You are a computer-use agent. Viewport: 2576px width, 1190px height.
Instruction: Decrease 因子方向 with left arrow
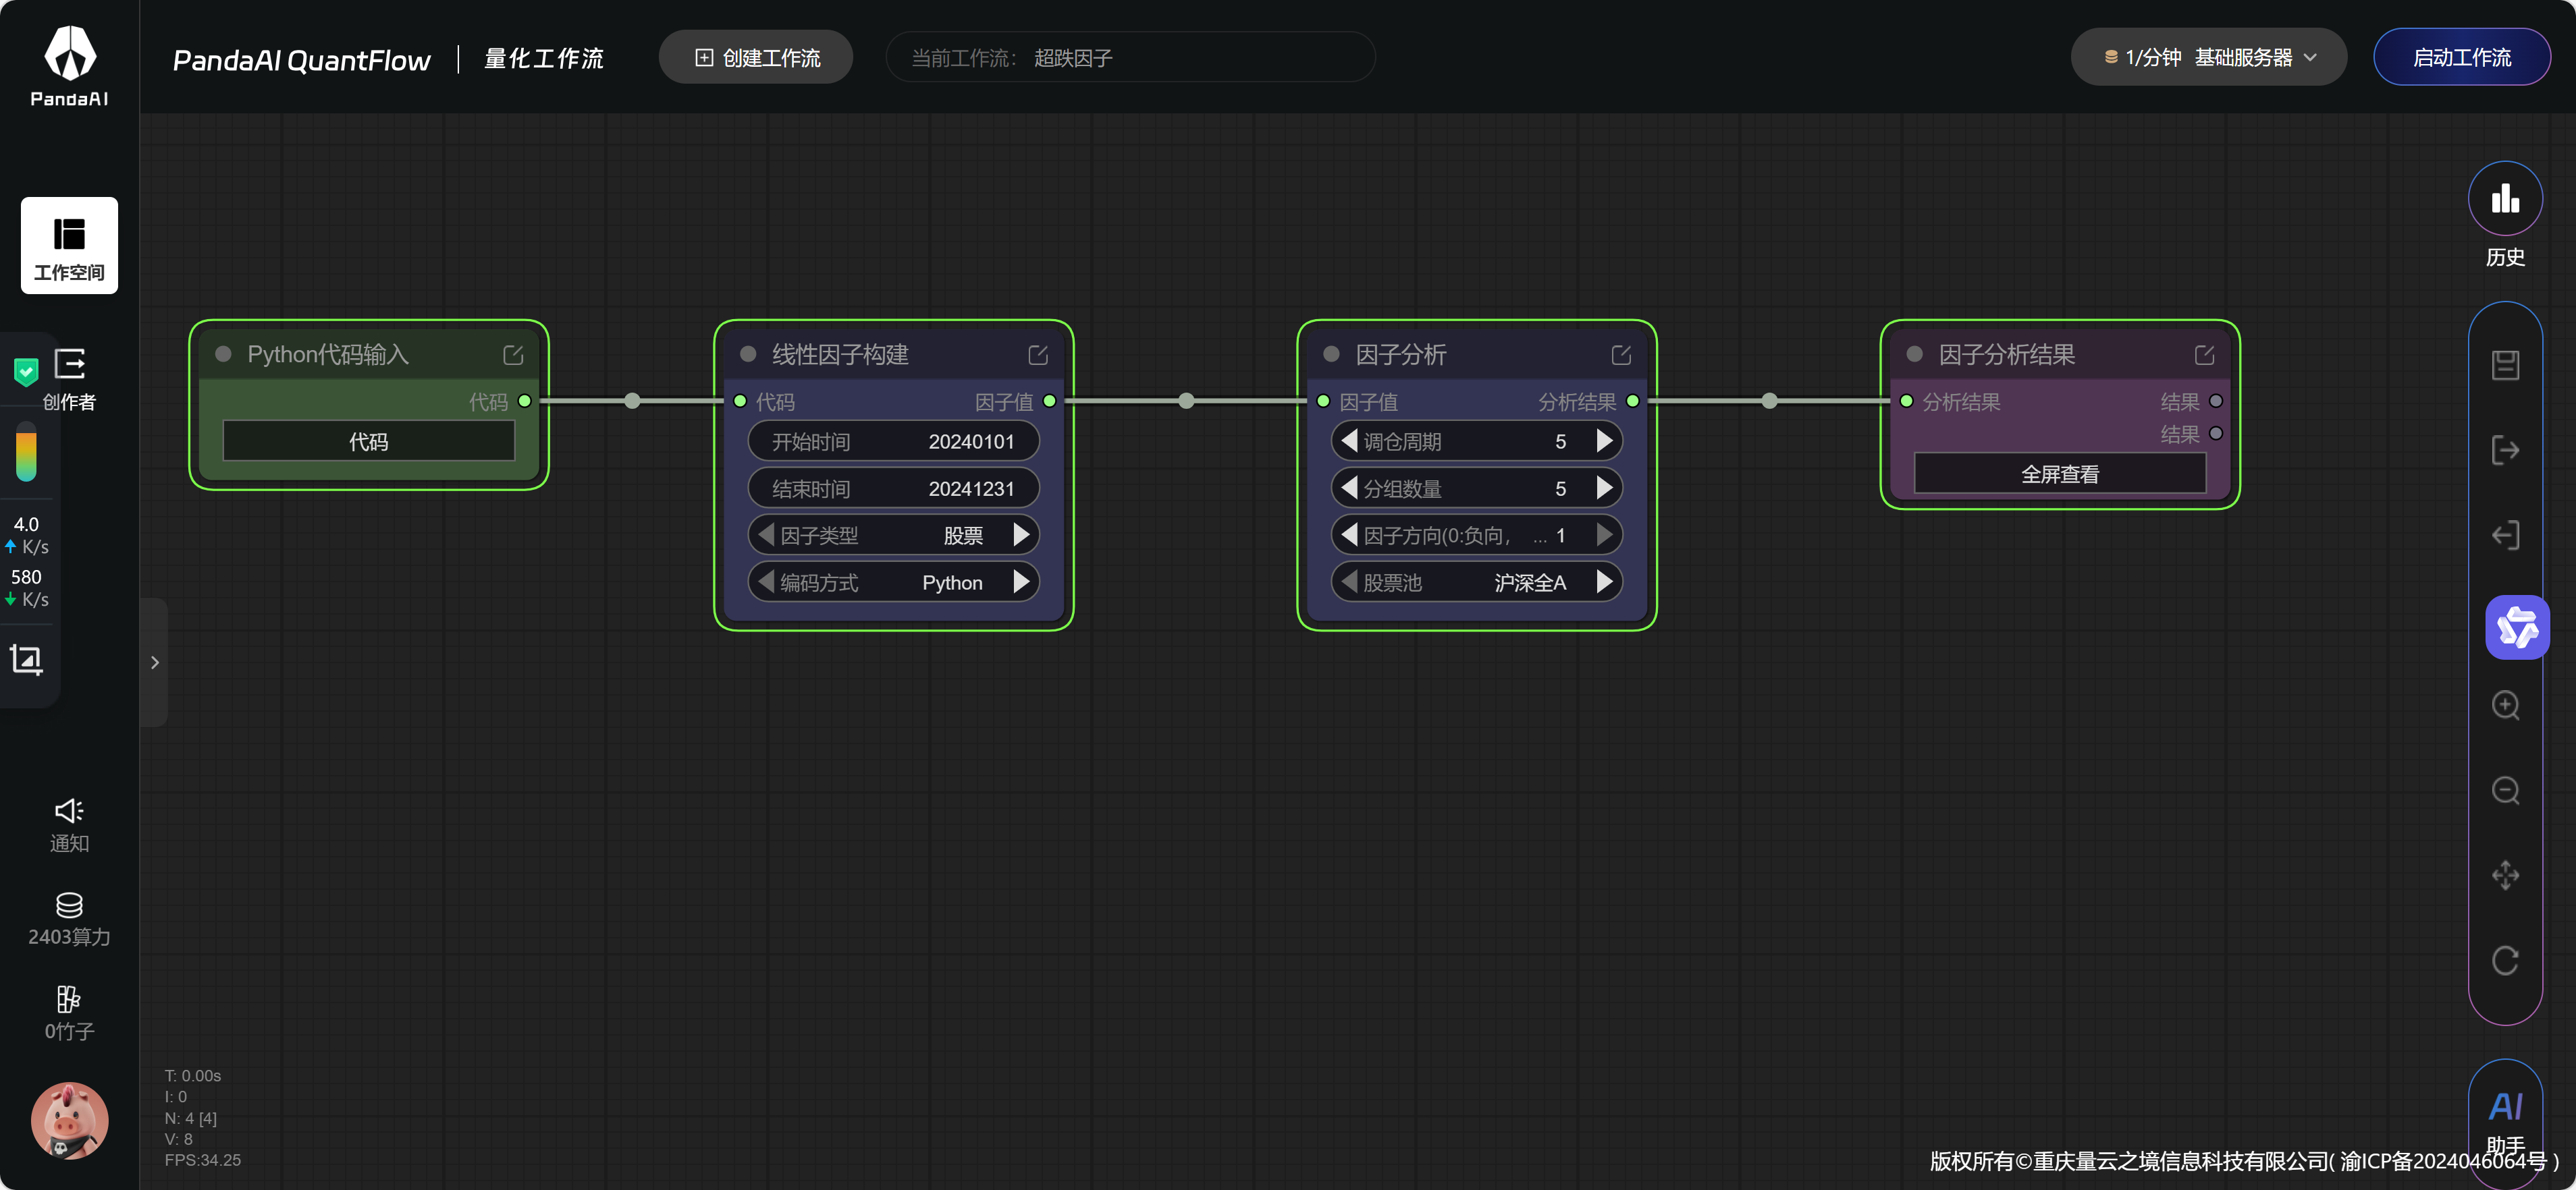1350,534
